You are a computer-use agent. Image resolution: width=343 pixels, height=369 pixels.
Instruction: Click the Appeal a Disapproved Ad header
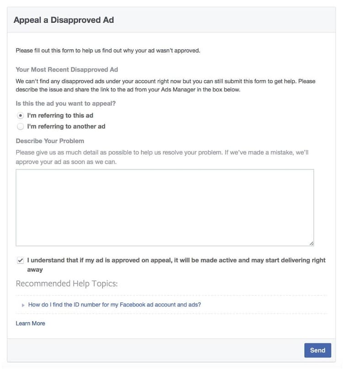click(63, 20)
